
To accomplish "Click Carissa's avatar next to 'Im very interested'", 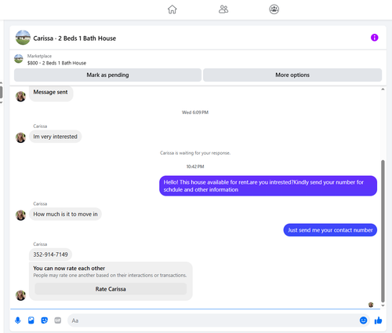I will coord(20,137).
